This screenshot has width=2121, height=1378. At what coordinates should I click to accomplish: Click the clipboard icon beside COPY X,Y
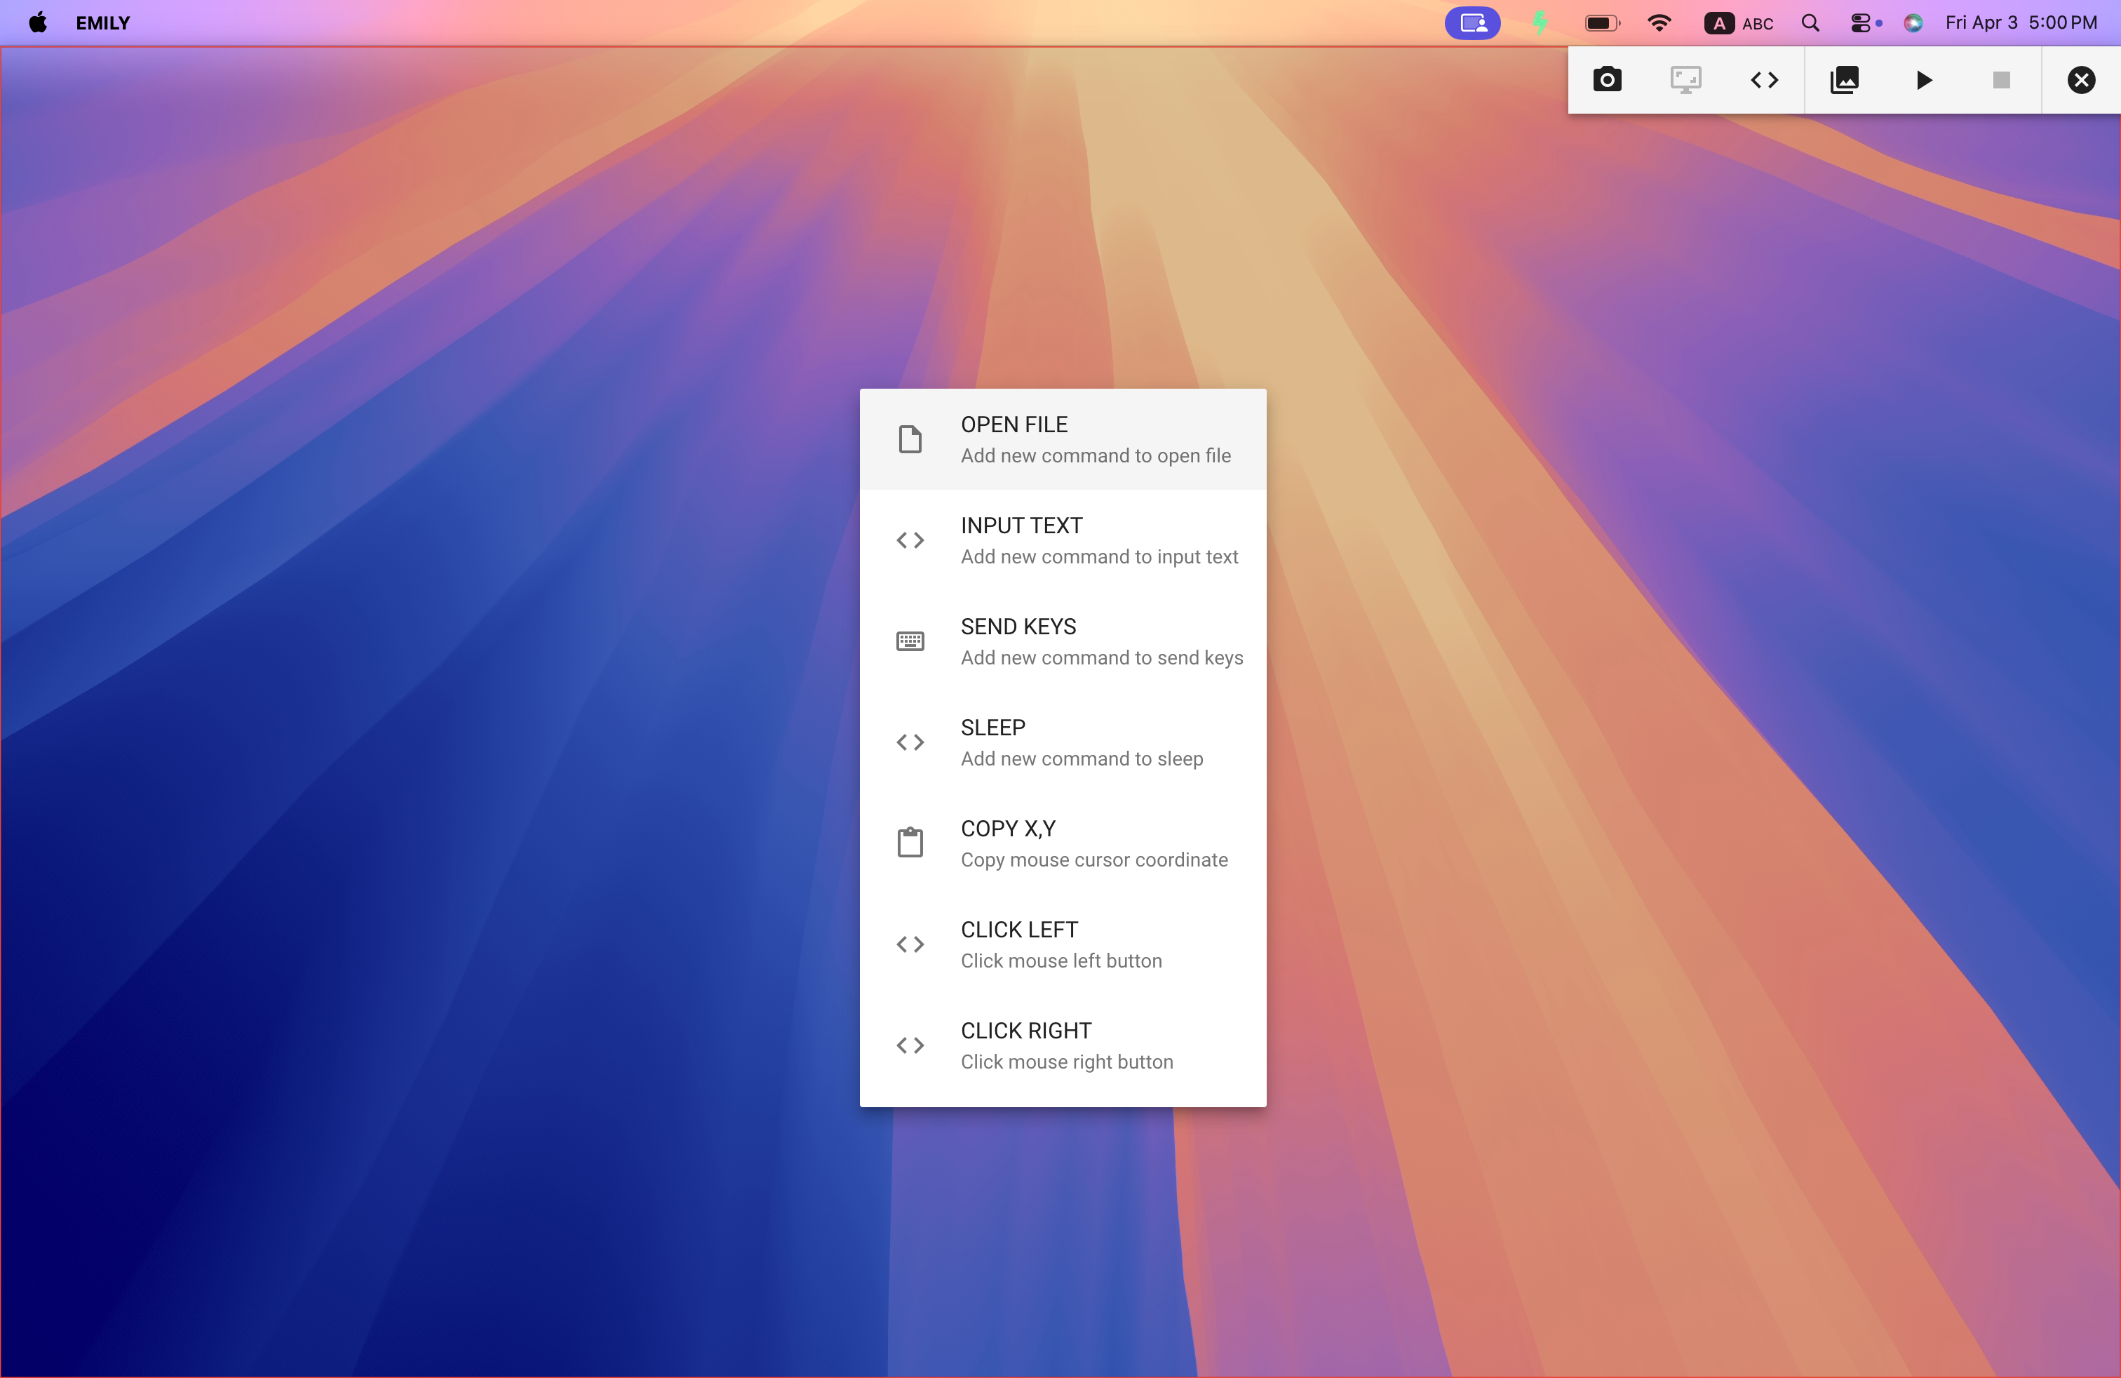click(910, 843)
